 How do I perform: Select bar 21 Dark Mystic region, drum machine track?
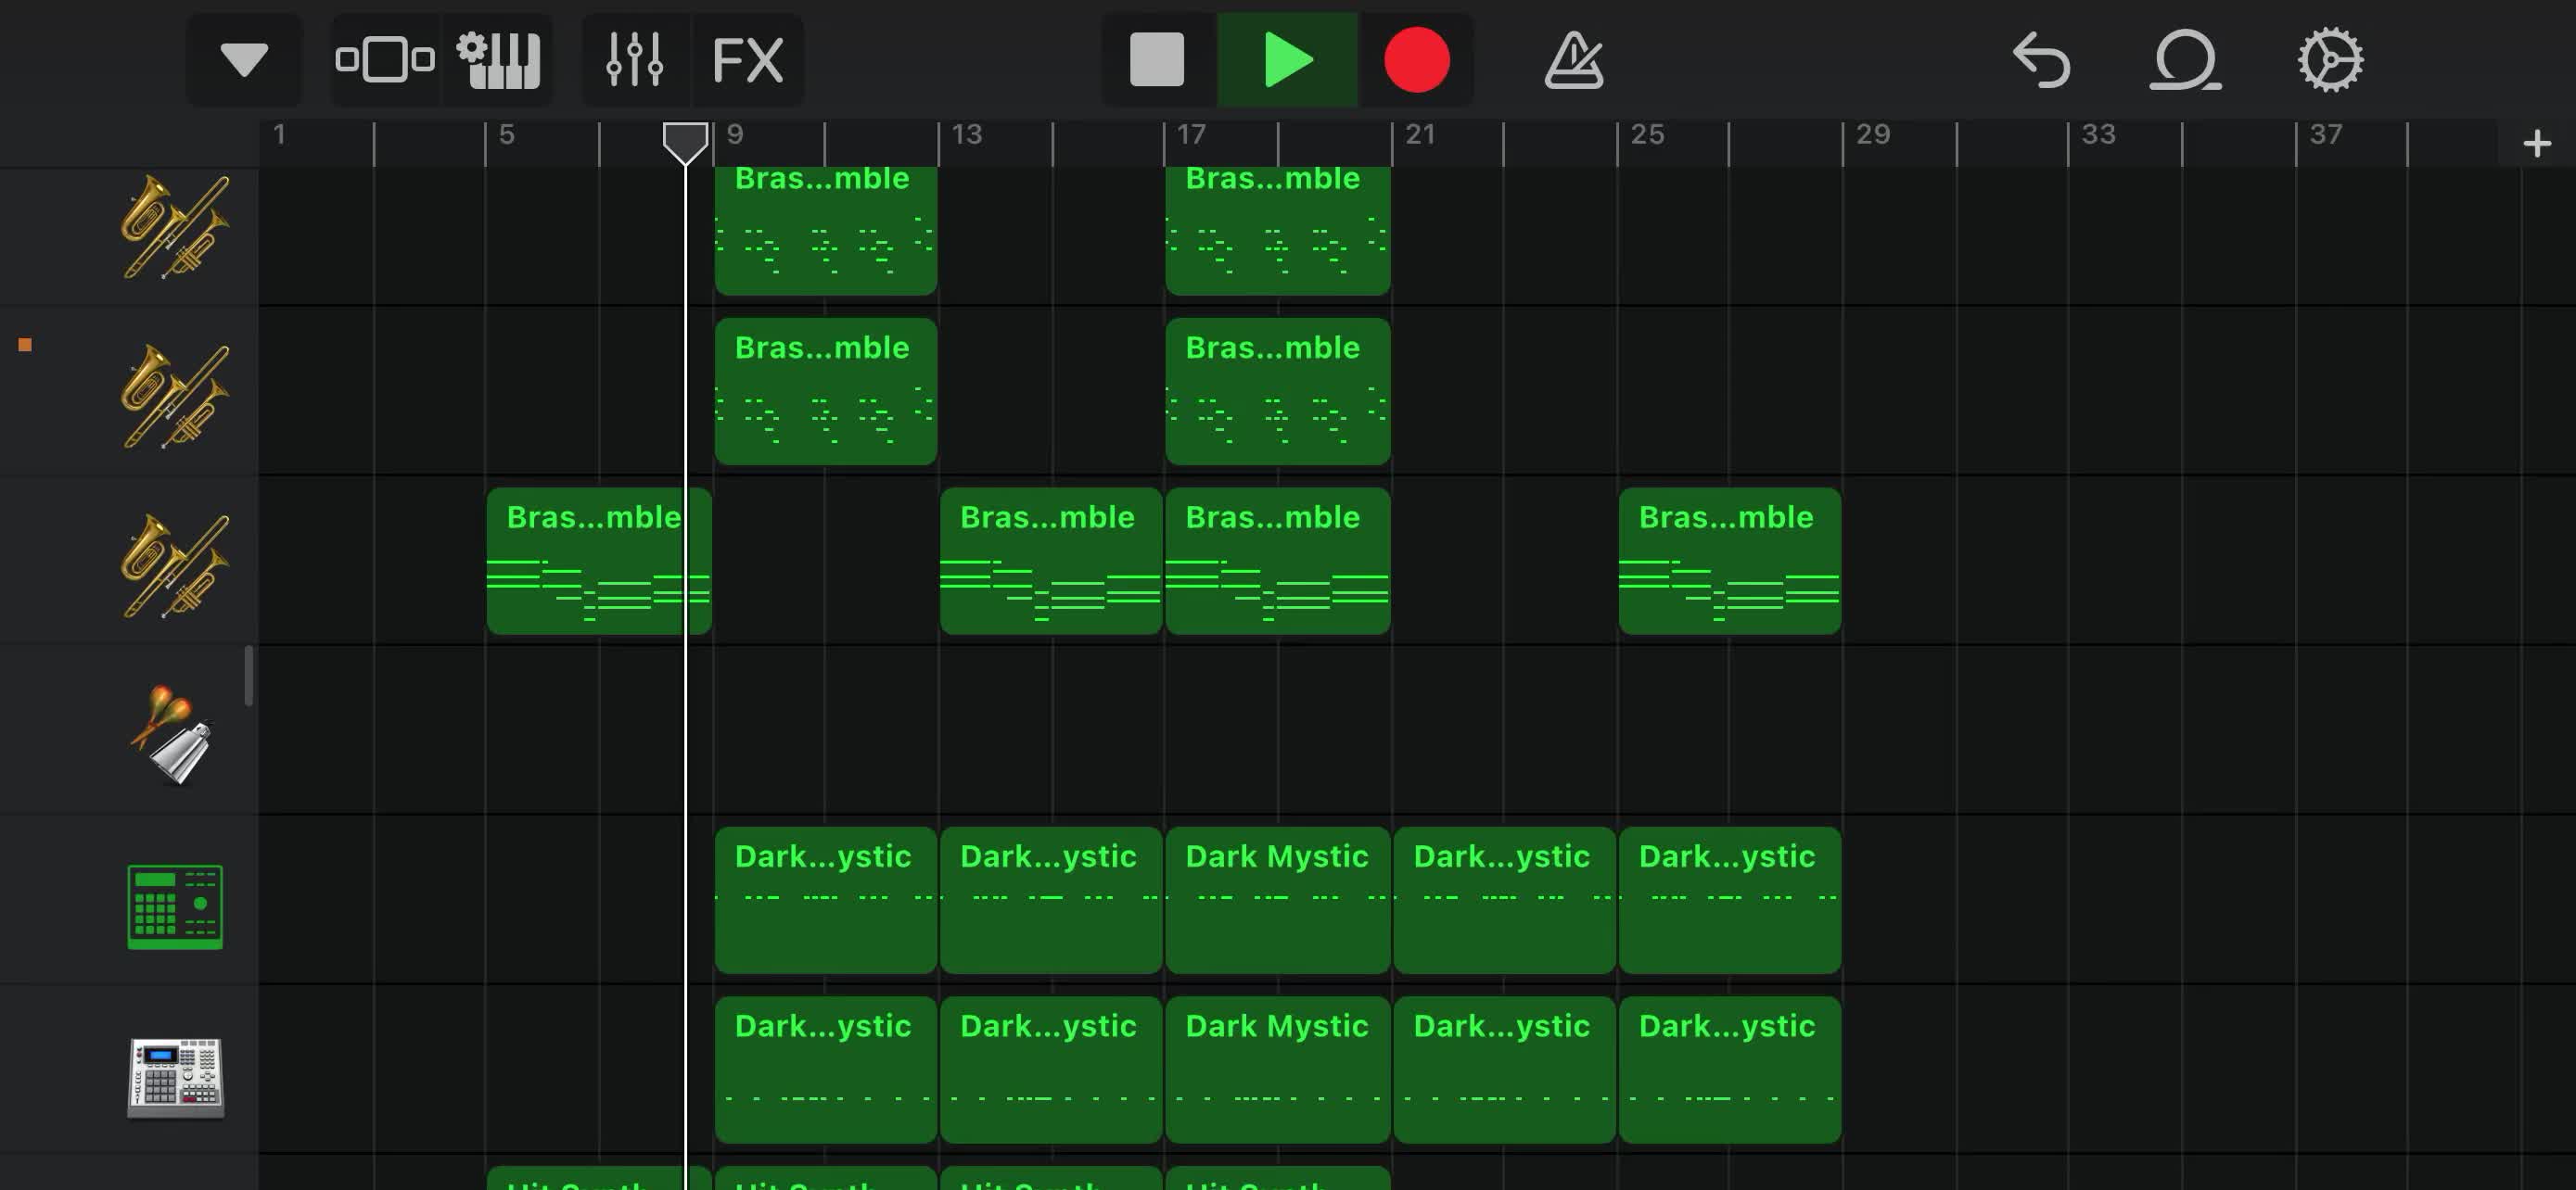pyautogui.click(x=1504, y=1070)
